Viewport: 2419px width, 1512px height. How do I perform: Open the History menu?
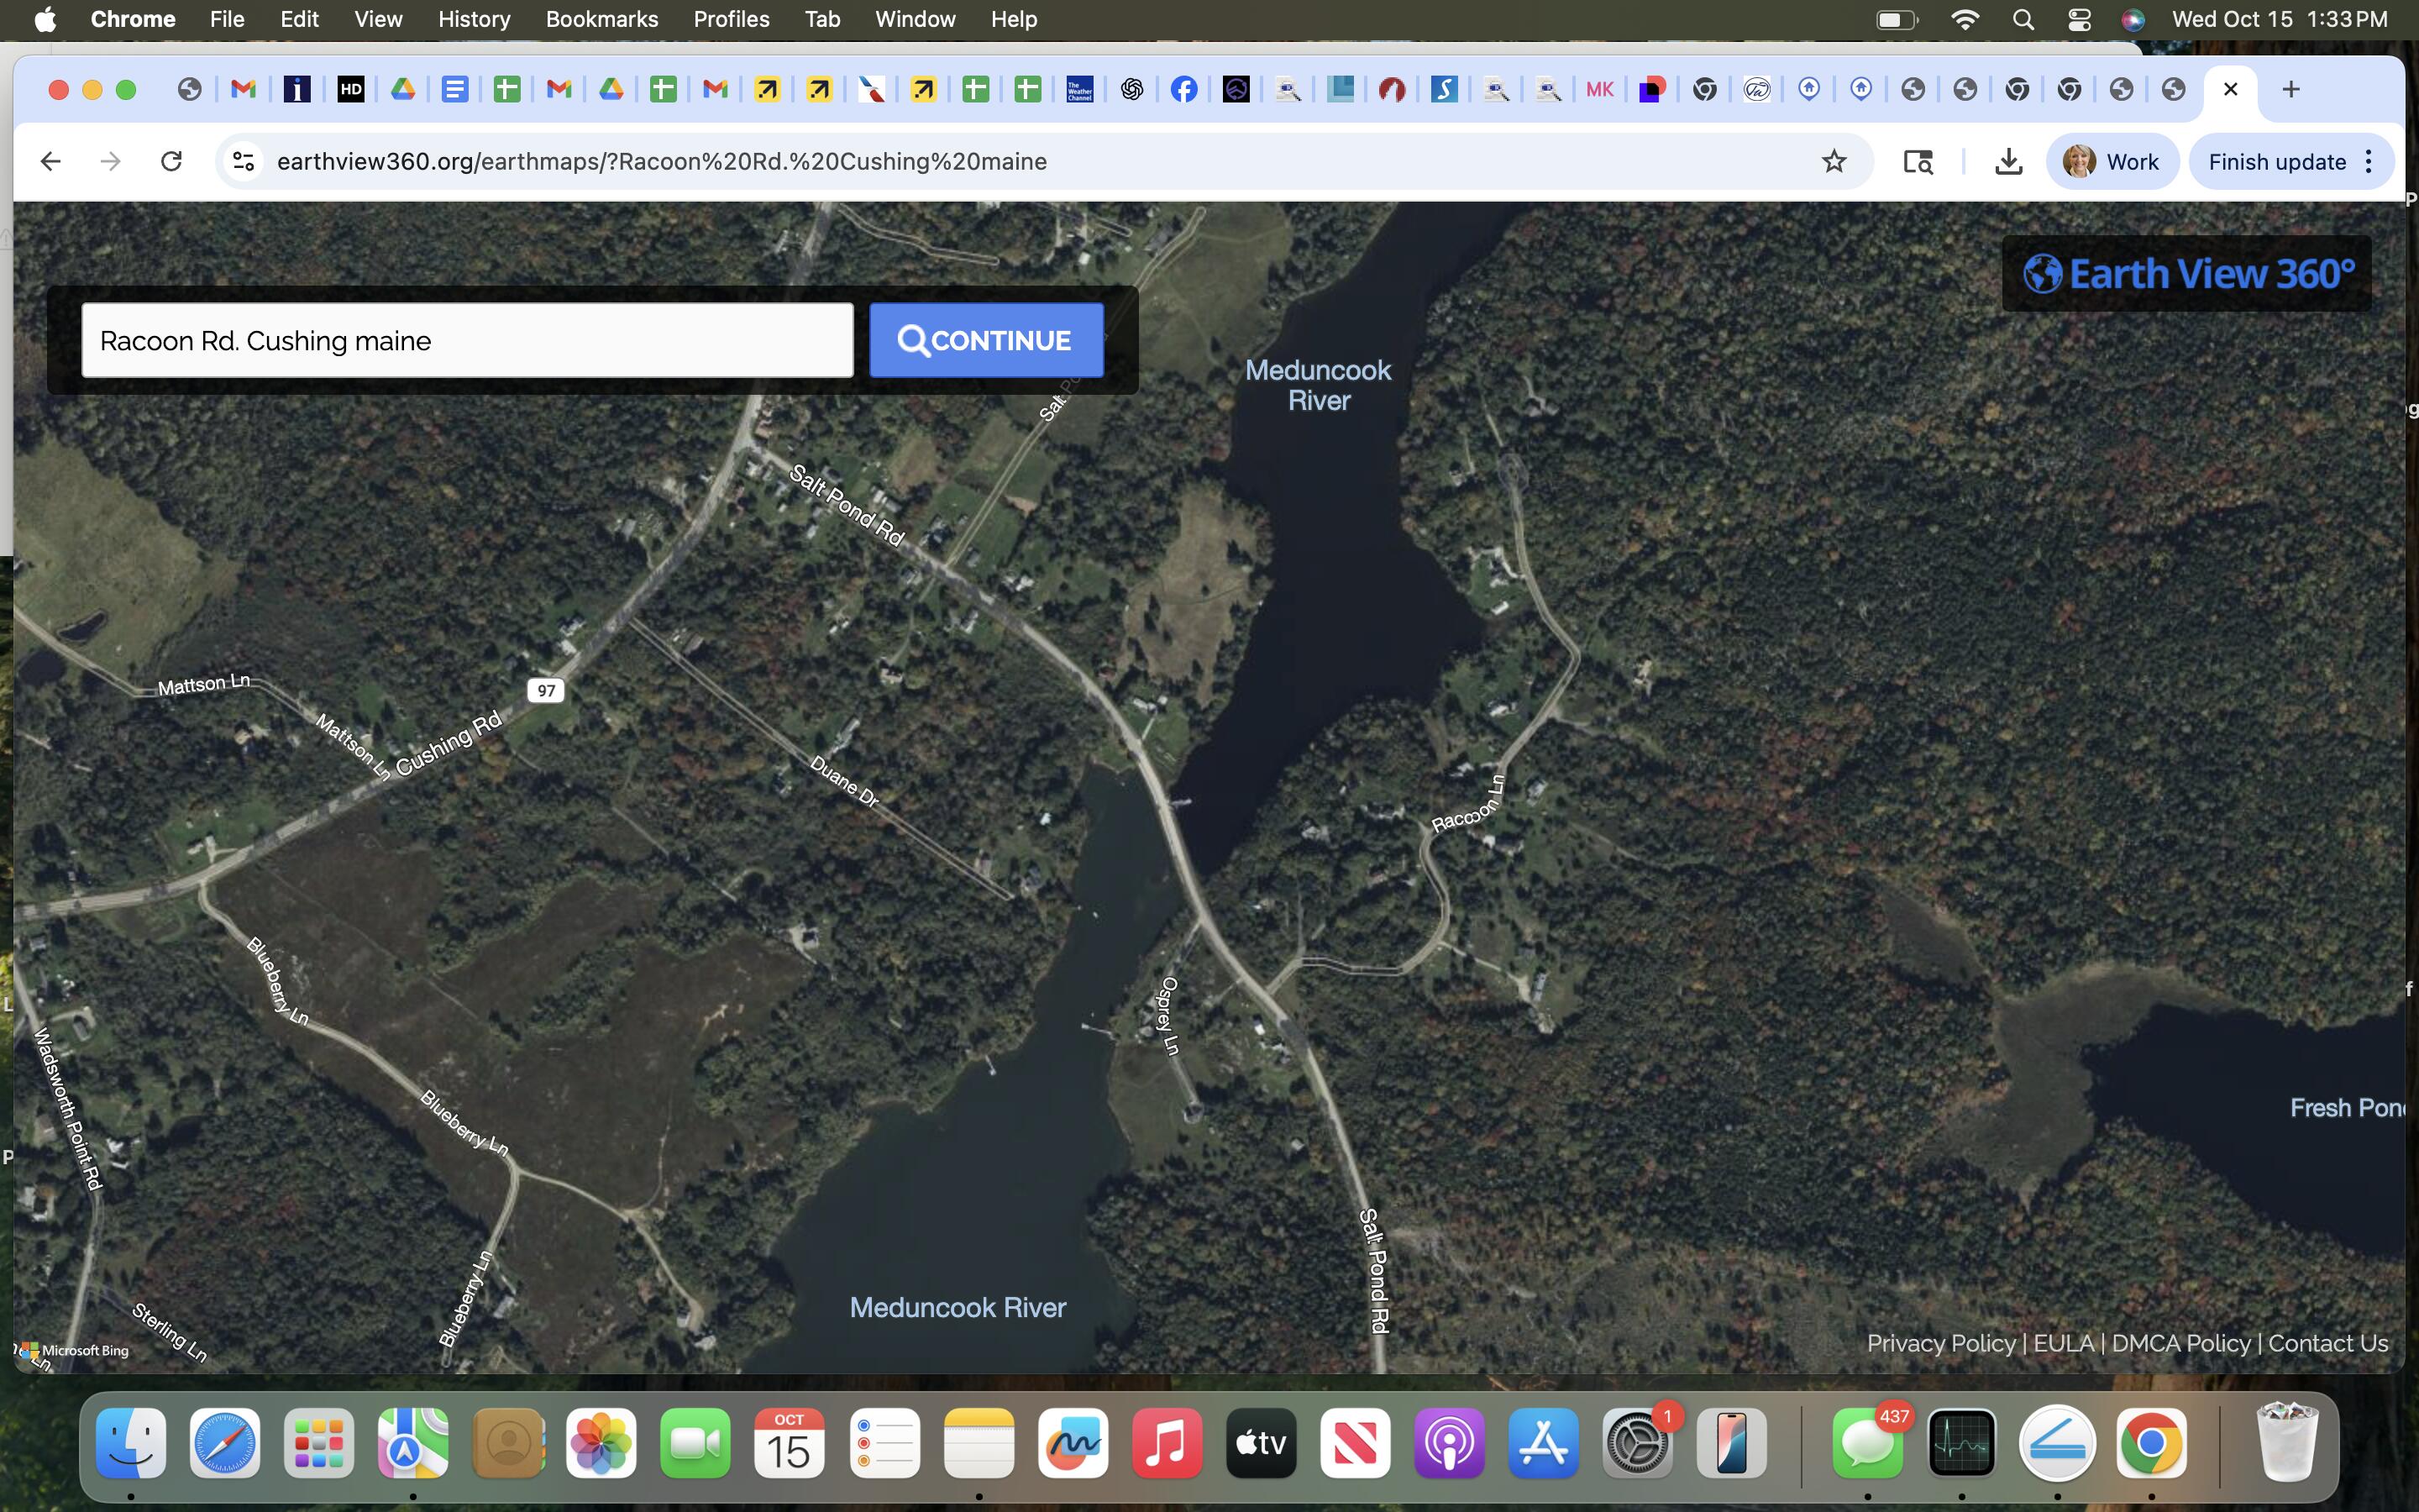click(x=473, y=19)
